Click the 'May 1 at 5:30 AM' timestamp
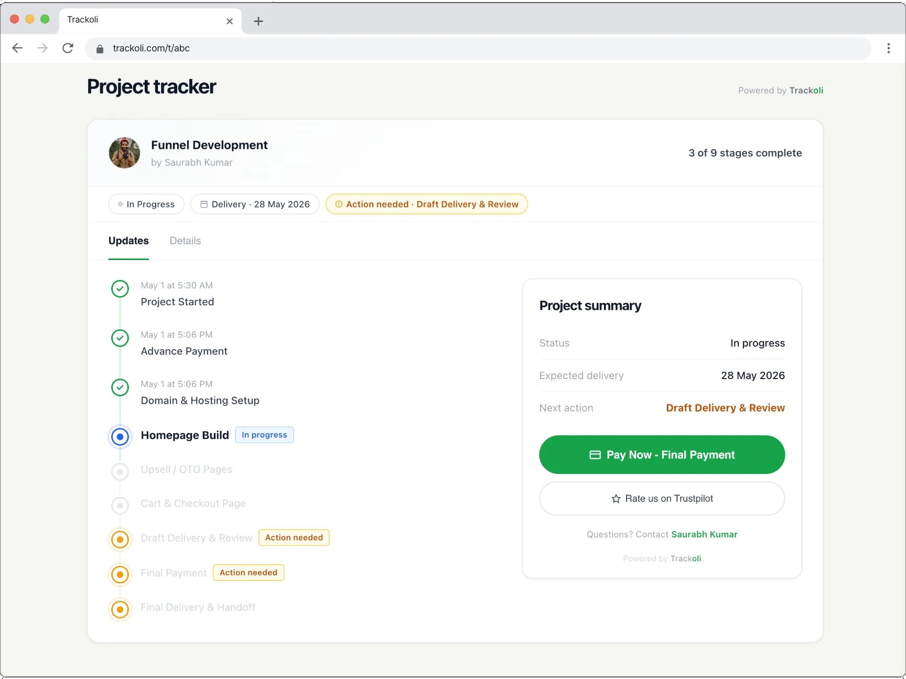Screen dimensions: 906x679 tap(177, 285)
